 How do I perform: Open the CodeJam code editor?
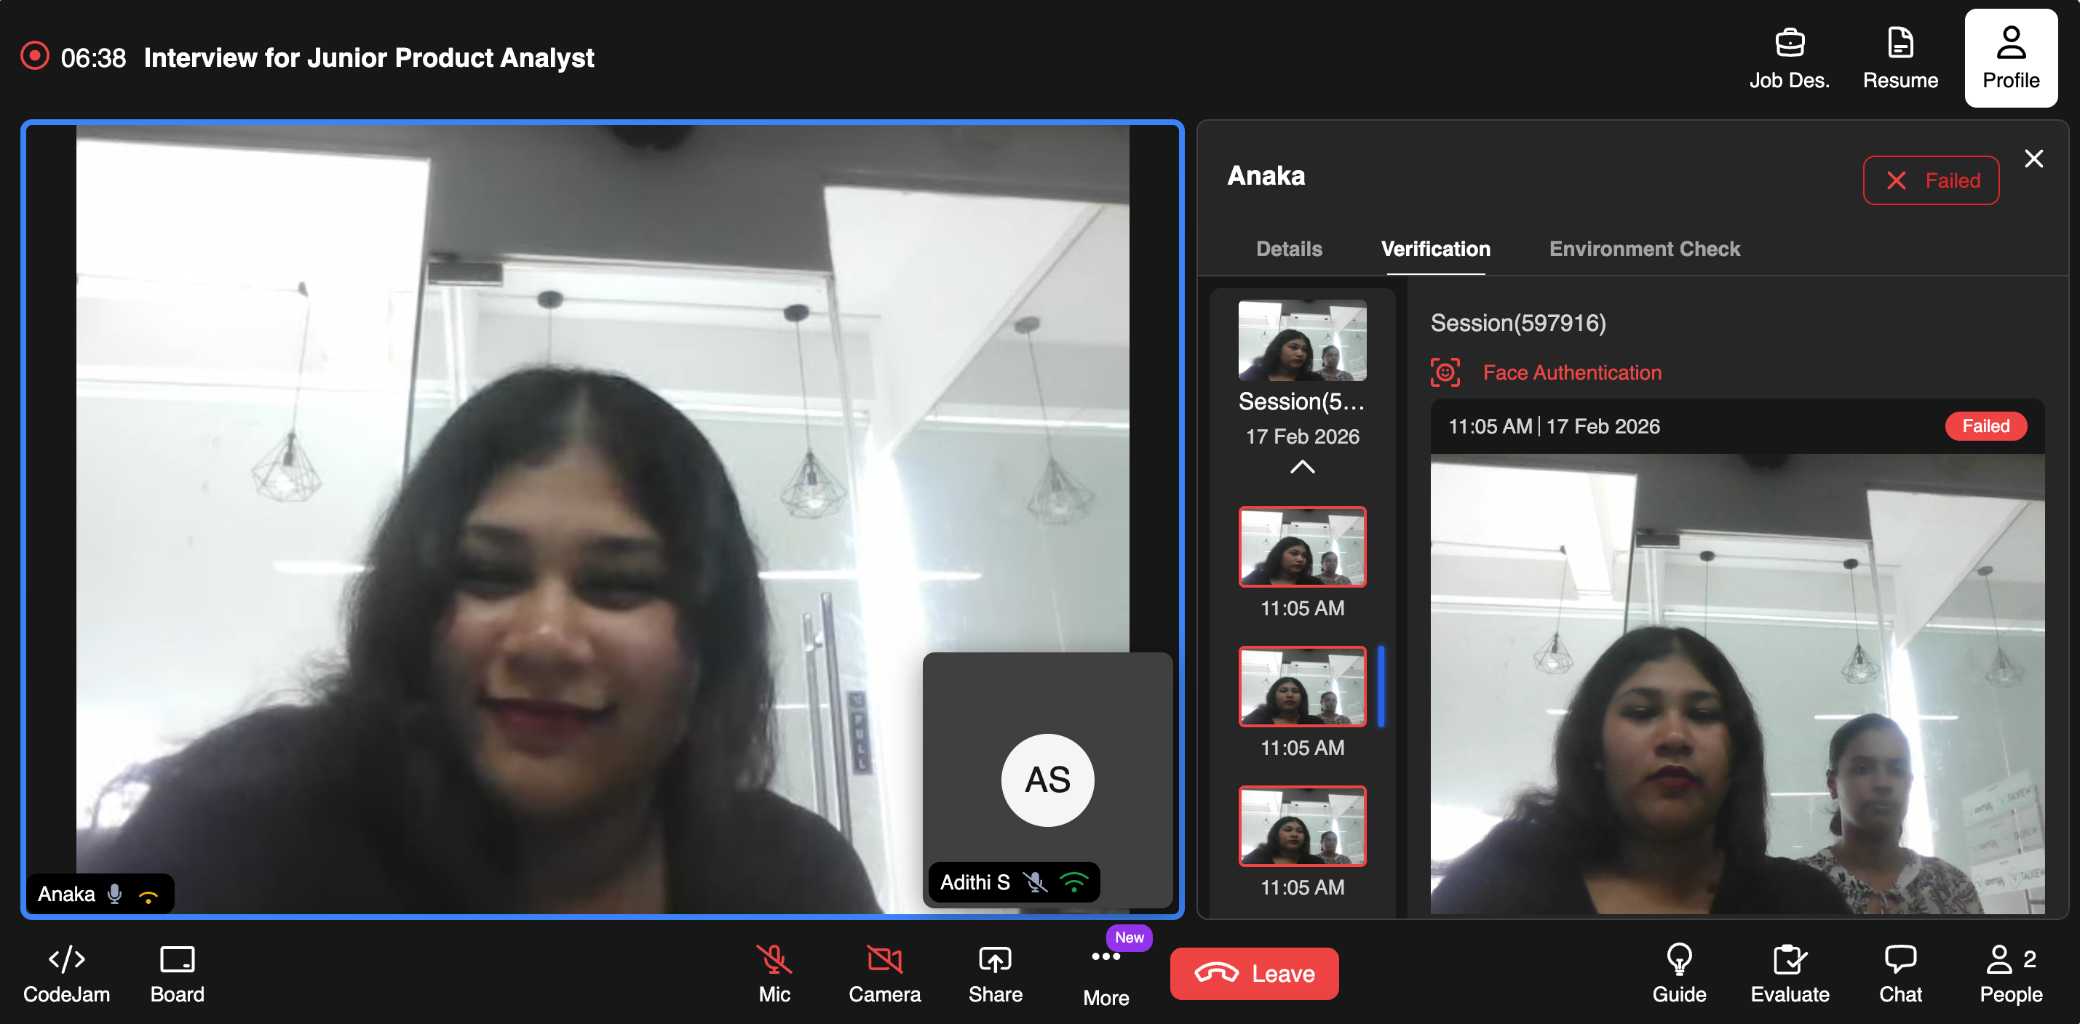(x=66, y=973)
